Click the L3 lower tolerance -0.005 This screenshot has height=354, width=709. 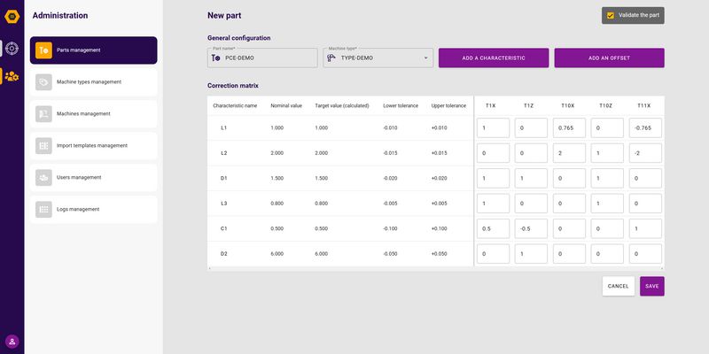coord(390,204)
